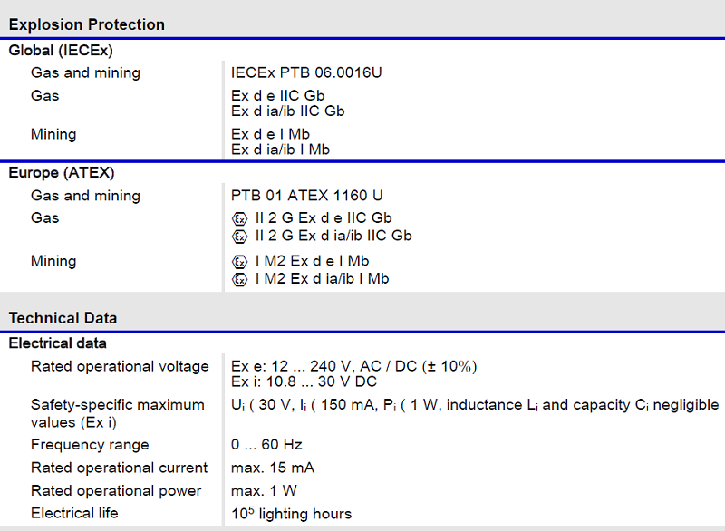Select the Explosion Protection section header
The image size is (725, 531).
[86, 24]
